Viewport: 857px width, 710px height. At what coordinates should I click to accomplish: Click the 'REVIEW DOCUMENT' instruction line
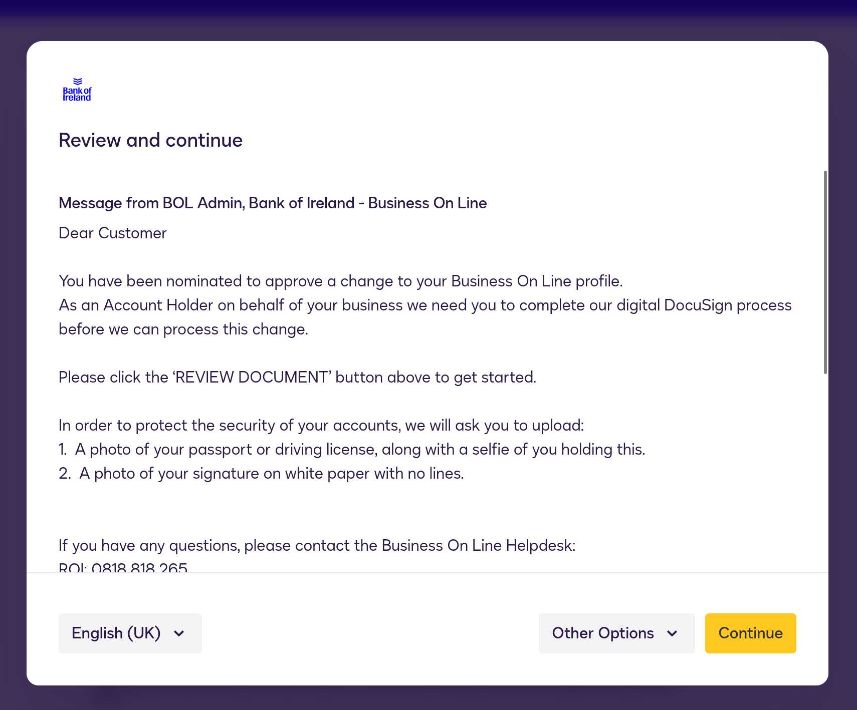point(297,377)
